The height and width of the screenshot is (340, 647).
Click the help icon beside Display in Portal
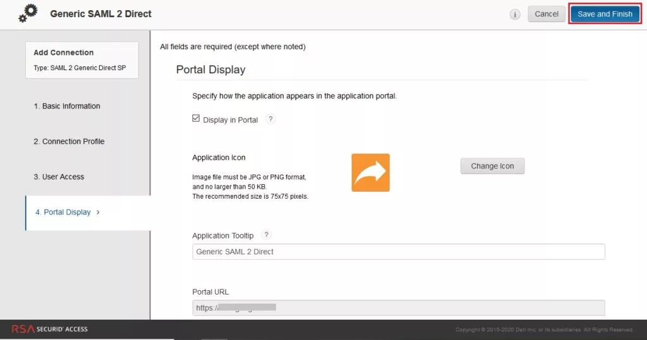click(270, 119)
